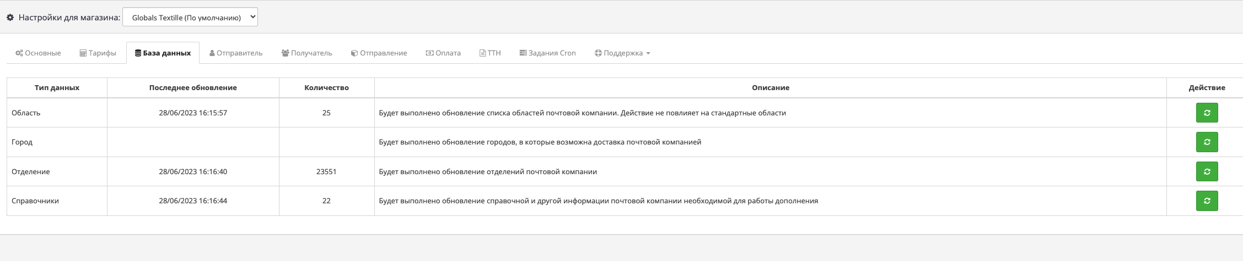Open the store selection dropdown

pyautogui.click(x=190, y=17)
